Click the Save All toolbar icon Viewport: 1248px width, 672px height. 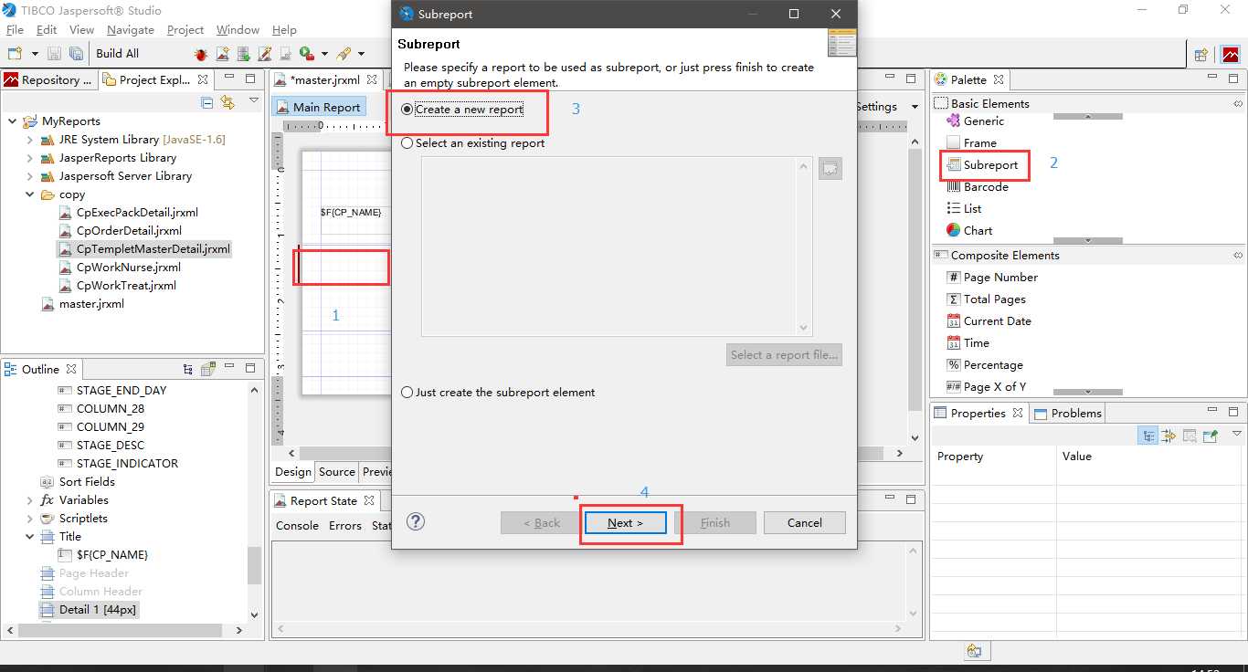[76, 54]
